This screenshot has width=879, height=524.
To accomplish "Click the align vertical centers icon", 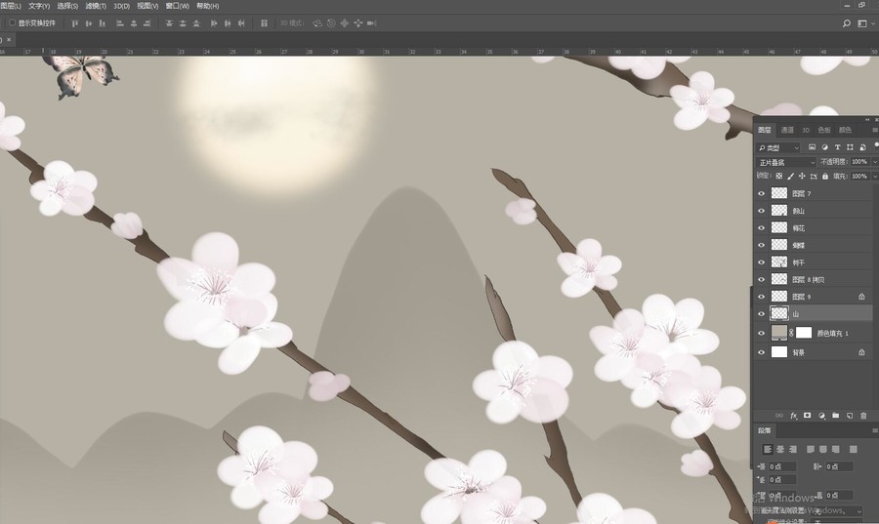I will (89, 23).
